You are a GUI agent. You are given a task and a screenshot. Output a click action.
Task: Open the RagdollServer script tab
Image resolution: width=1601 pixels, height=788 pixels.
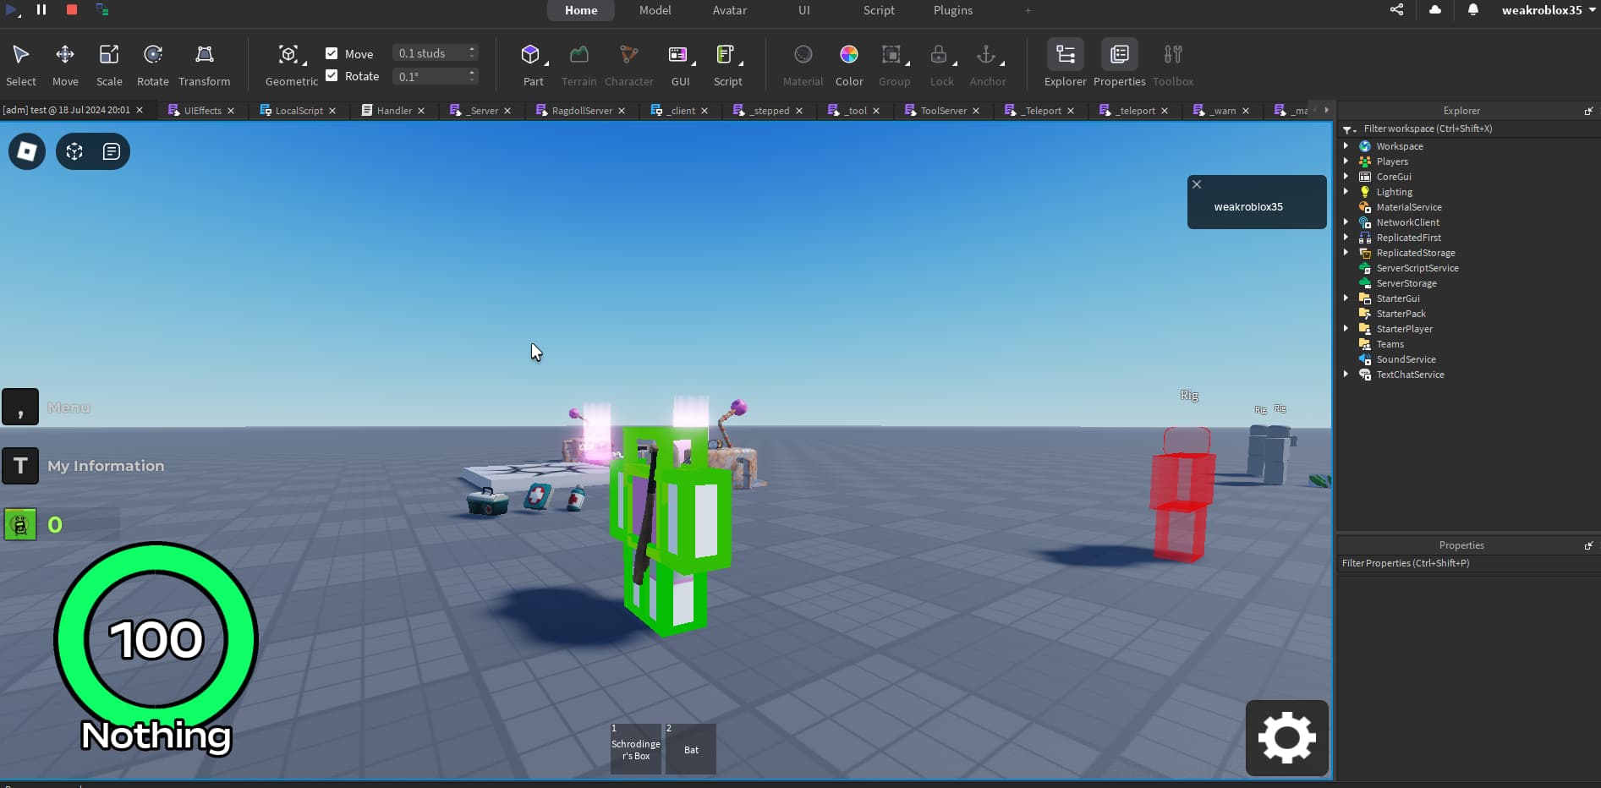[x=581, y=110]
